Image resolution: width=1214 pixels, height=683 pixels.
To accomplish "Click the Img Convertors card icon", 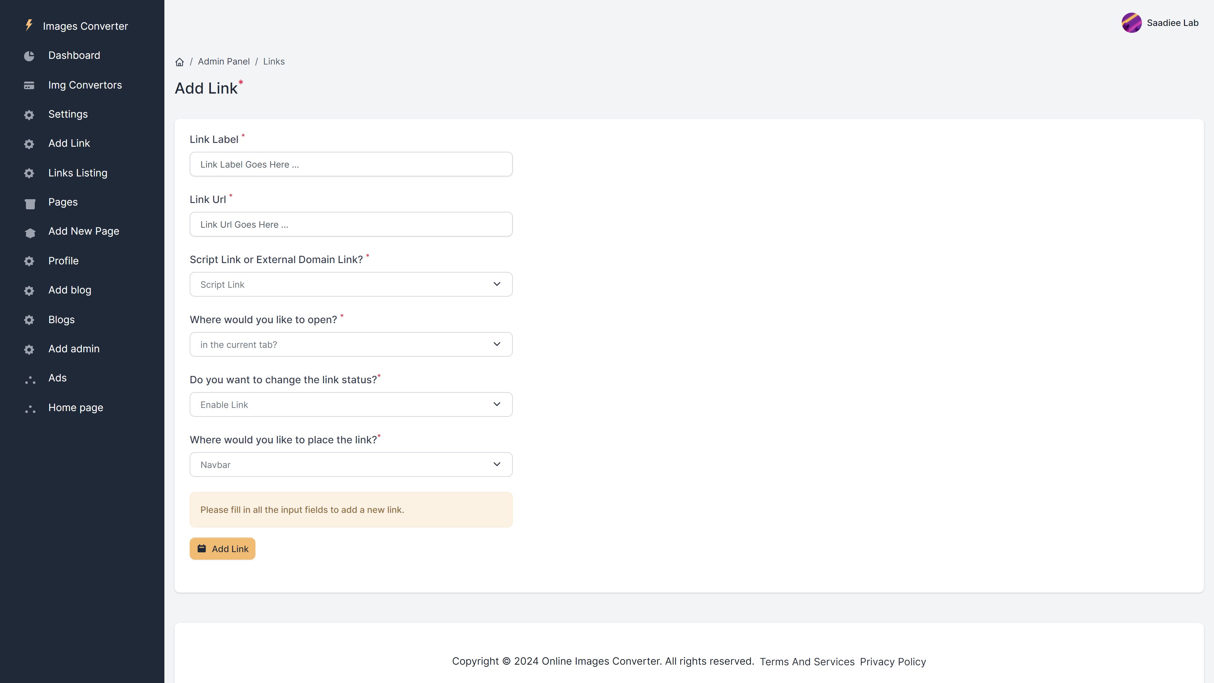I will coord(29,85).
